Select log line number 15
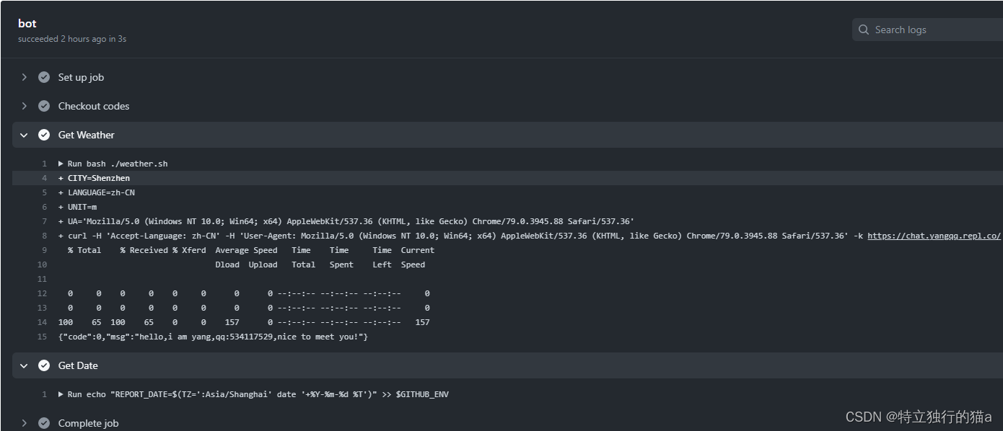This screenshot has width=1003, height=431. click(42, 337)
